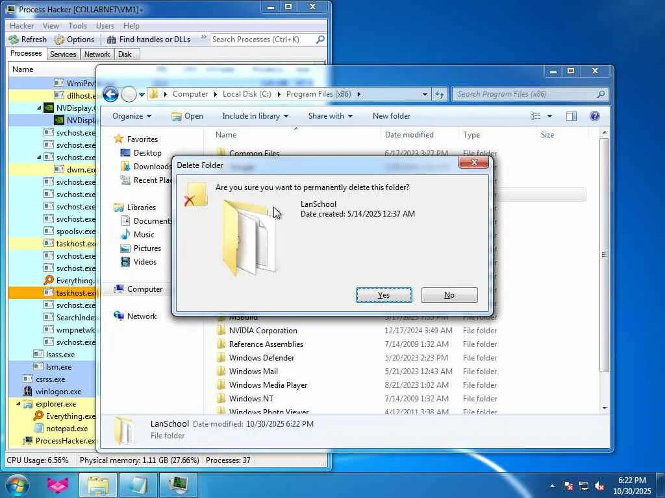Select the Windows Defender folder
This screenshot has width=665, height=498.
pos(262,358)
